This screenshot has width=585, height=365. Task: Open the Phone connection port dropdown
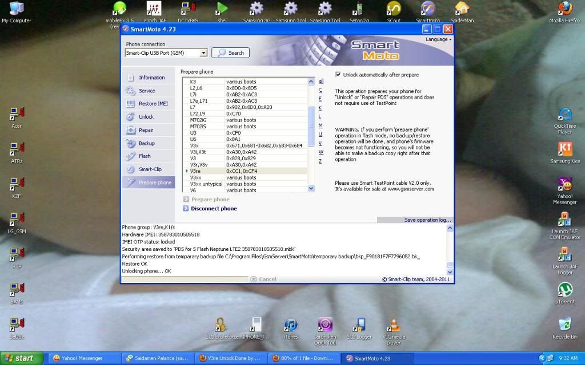(203, 53)
